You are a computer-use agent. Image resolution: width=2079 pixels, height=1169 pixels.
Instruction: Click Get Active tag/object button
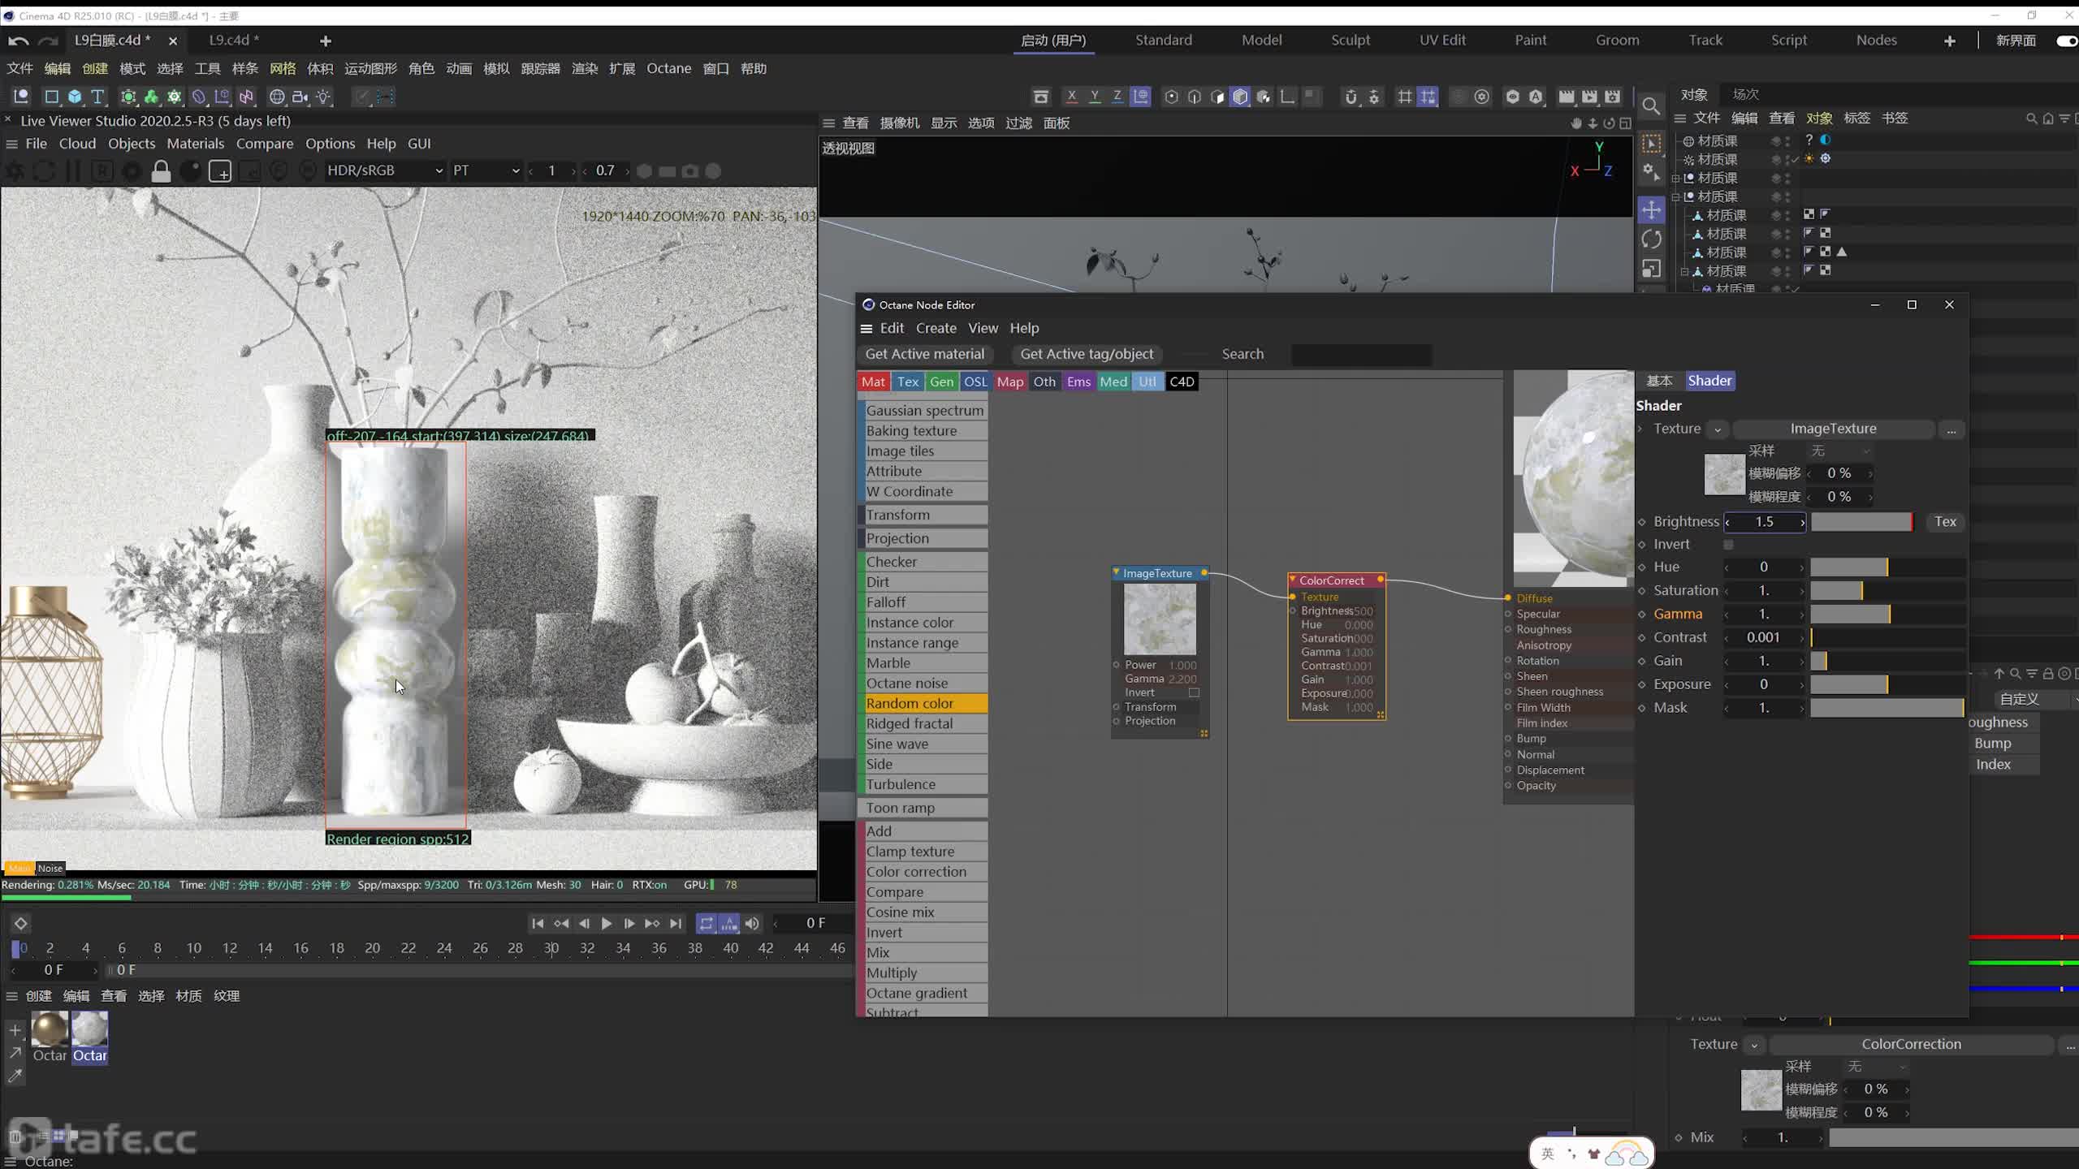(1087, 354)
